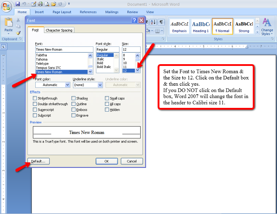Open Shading color dropdown arrow
277x214 pixels.
152,31
